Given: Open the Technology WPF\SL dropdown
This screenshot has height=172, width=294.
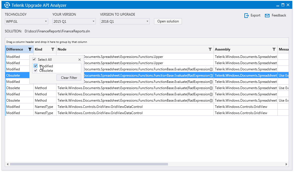Looking at the screenshot, I should pos(27,21).
